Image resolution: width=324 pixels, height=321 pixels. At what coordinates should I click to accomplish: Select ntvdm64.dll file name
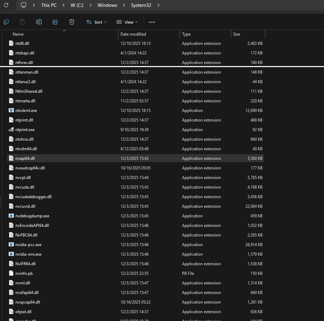coord(26,149)
